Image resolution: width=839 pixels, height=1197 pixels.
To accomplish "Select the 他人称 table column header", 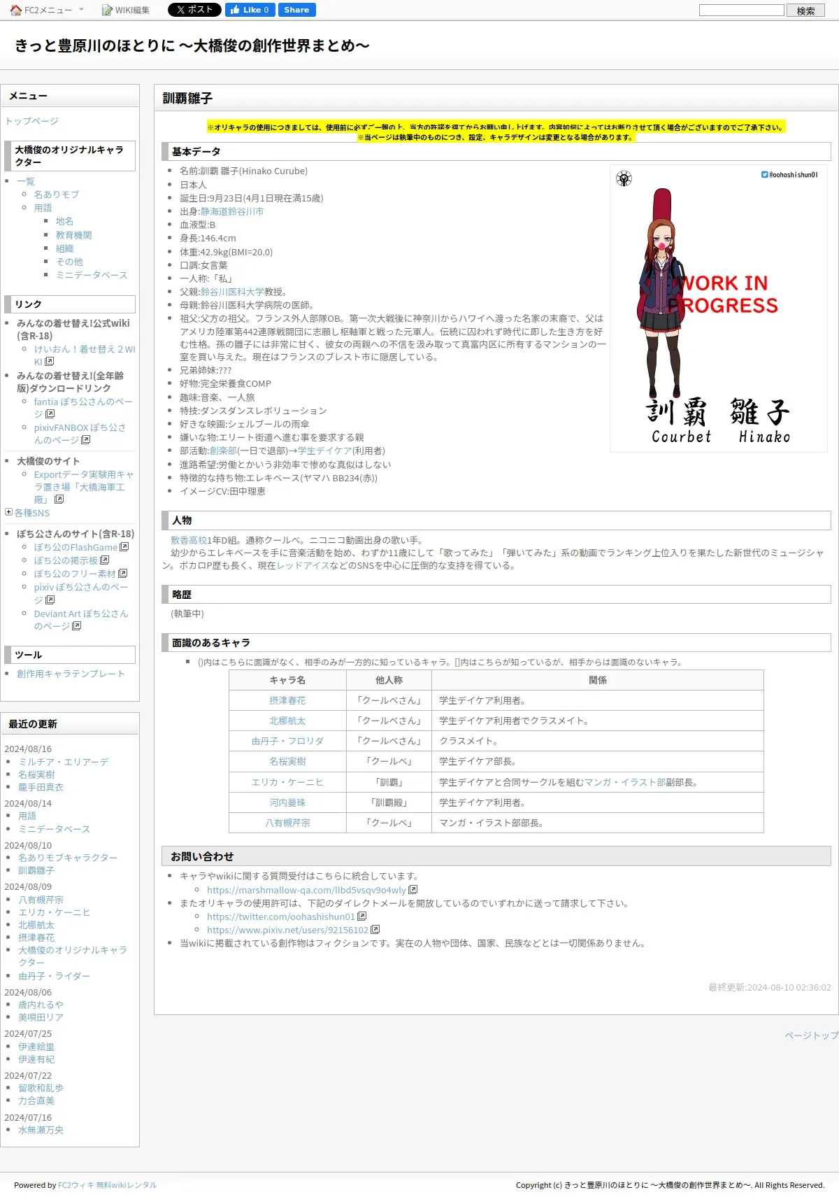I will tap(389, 680).
